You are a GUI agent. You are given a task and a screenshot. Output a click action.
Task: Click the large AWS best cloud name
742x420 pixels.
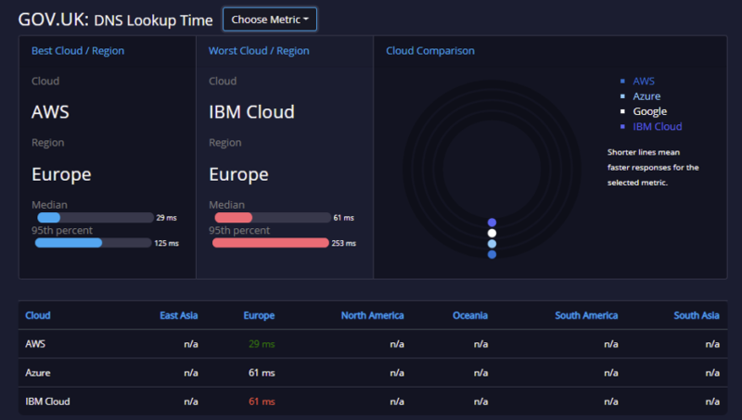50,112
